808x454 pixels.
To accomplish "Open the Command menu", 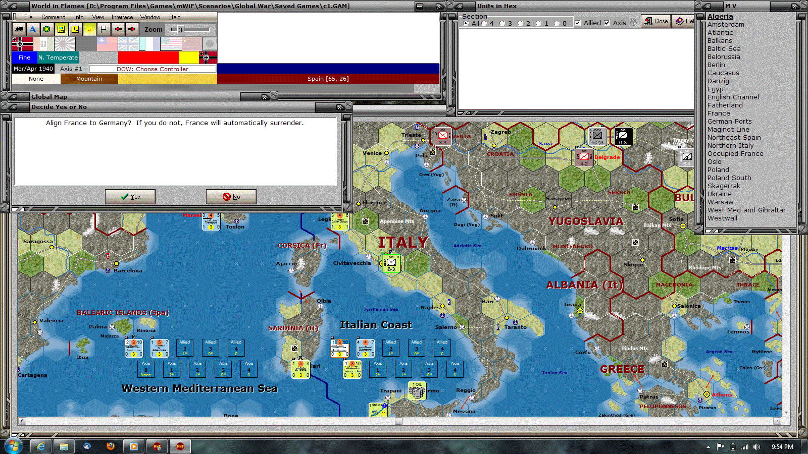I will coord(53,17).
